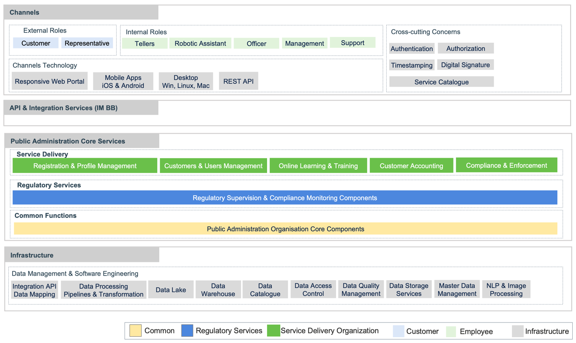Select the Customer external role box
The width and height of the screenshot is (576, 343).
(x=36, y=43)
